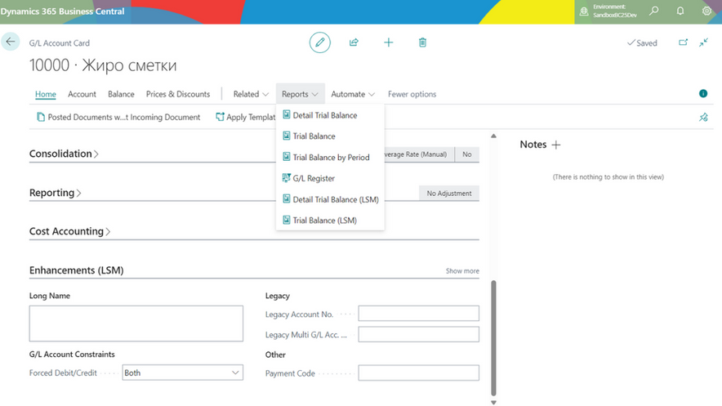Open the Account tab
Image resolution: width=722 pixels, height=406 pixels.
[82, 94]
